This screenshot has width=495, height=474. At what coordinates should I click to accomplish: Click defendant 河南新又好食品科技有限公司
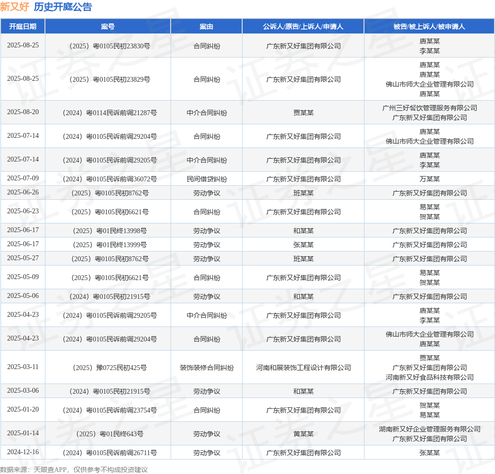click(430, 377)
